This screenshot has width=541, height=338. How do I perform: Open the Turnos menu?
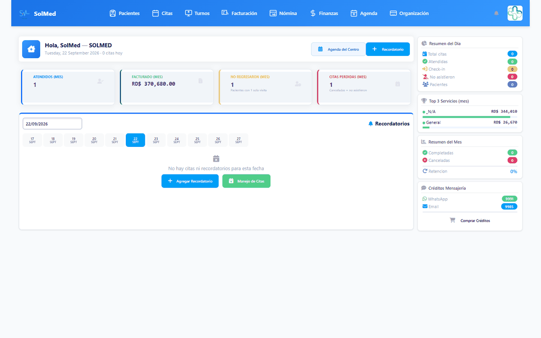(x=197, y=13)
